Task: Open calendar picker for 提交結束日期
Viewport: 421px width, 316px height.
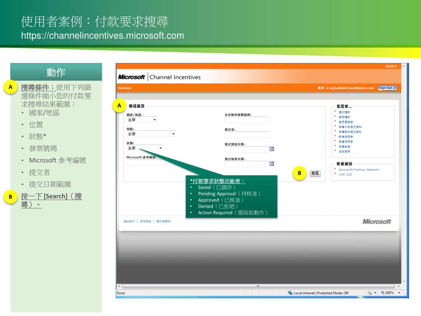Action: [x=272, y=164]
